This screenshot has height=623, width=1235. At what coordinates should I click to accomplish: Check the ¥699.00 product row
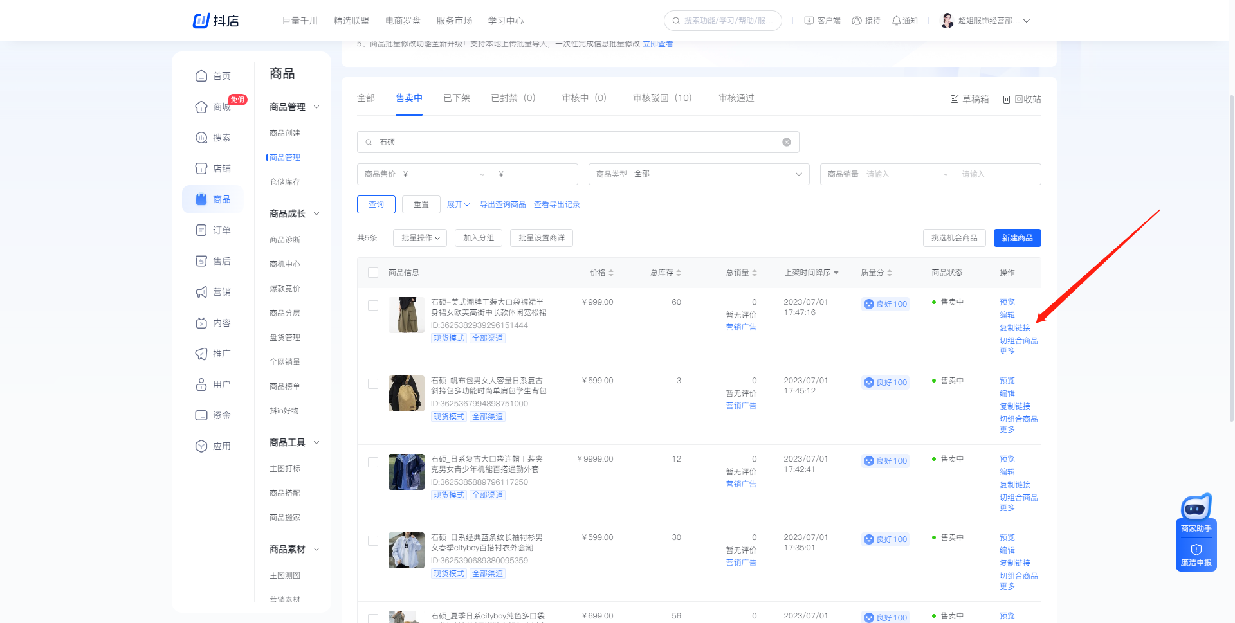[x=373, y=618]
